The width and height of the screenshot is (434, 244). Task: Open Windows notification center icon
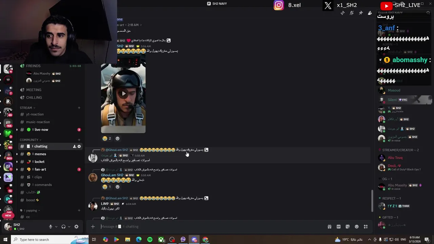click(427, 240)
